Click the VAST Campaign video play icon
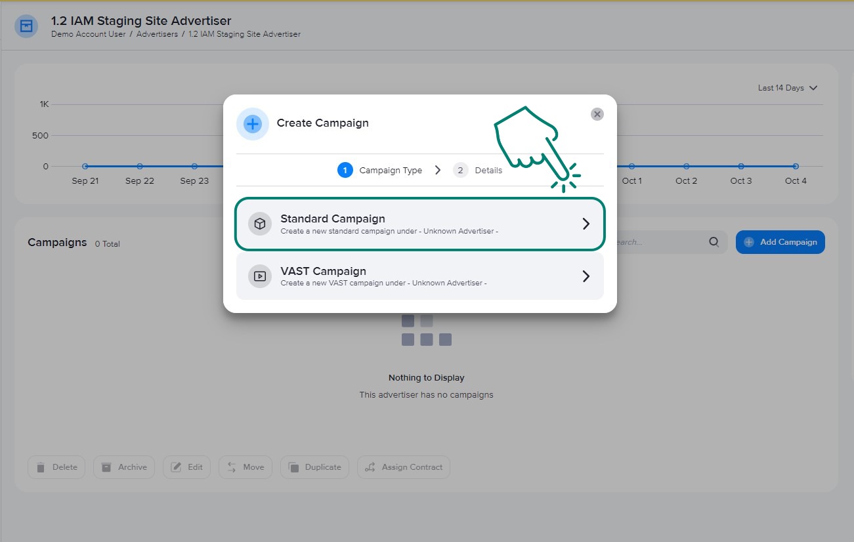Screen dimensions: 854x542 [x=260, y=276]
